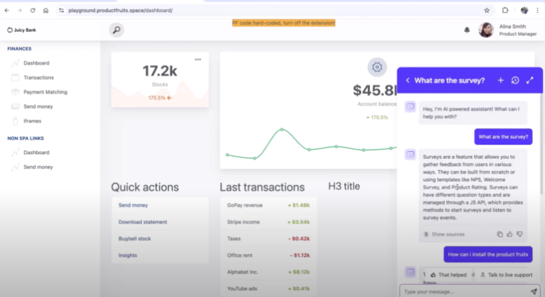The image size is (545, 297).
Task: Click the Download statement quick action
Action: (x=142, y=222)
